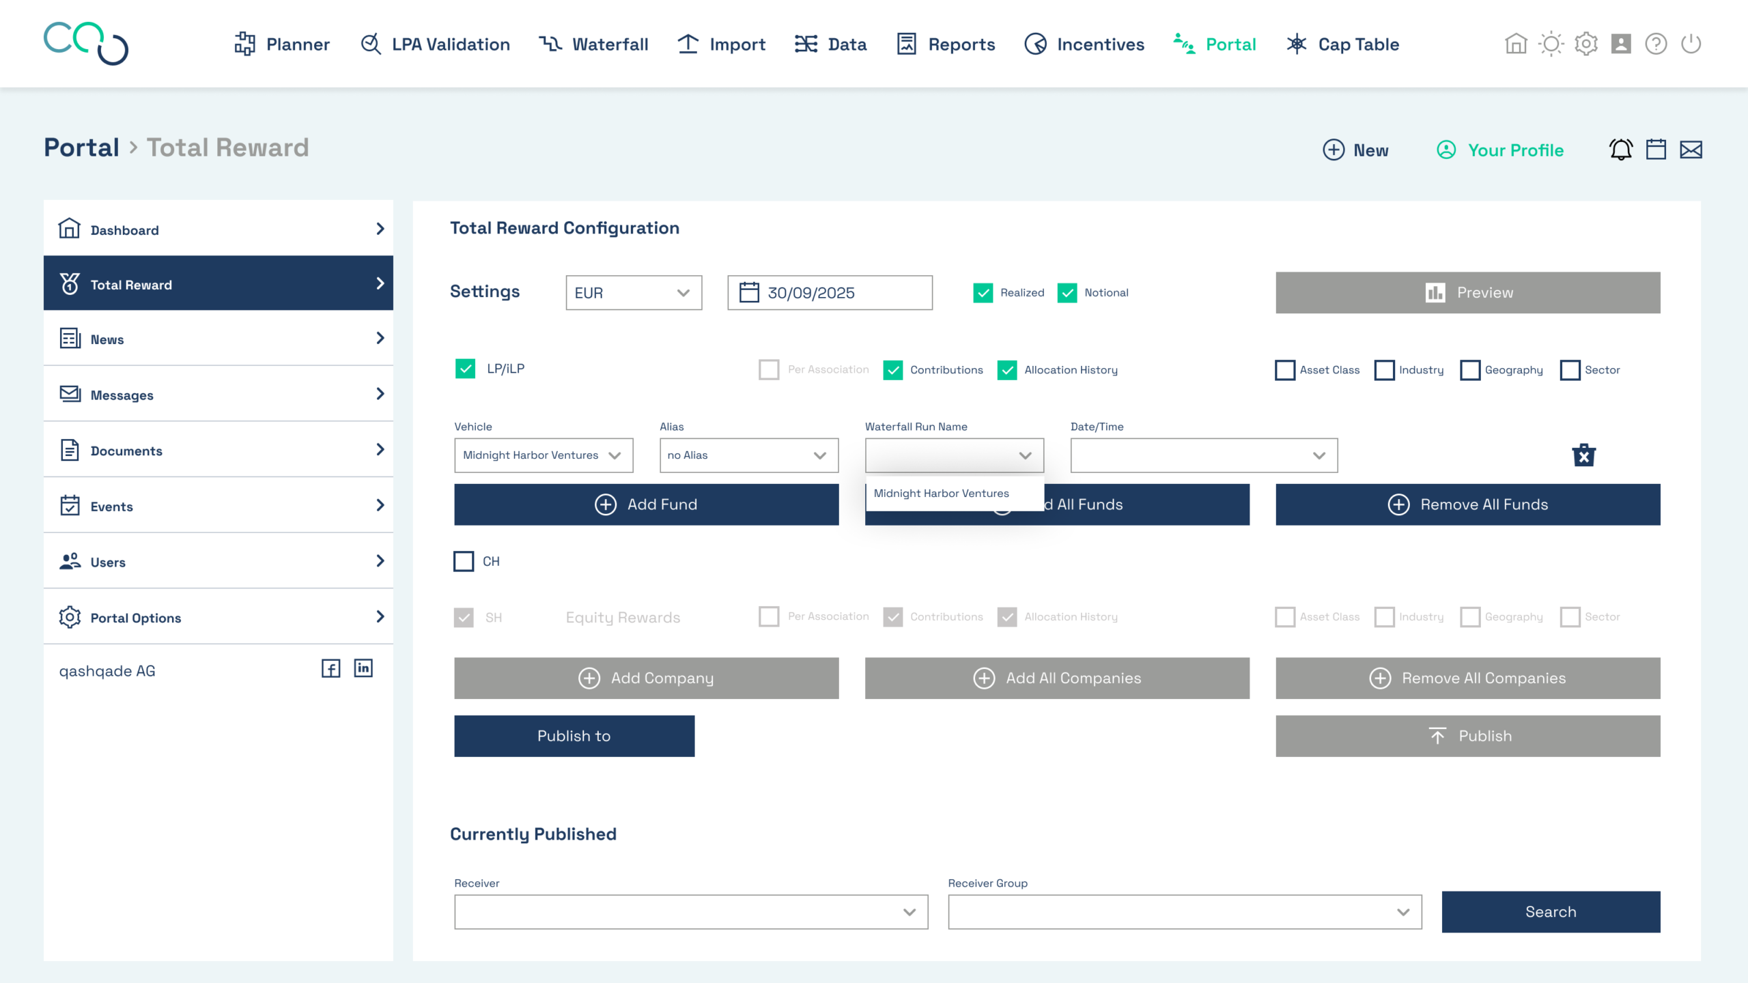Open the Facebook link icon
The image size is (1748, 983).
tap(330, 668)
